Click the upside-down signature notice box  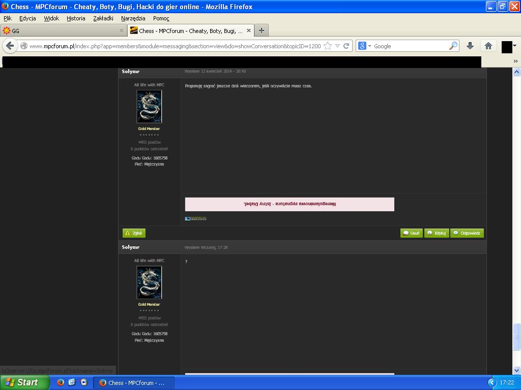click(x=290, y=204)
